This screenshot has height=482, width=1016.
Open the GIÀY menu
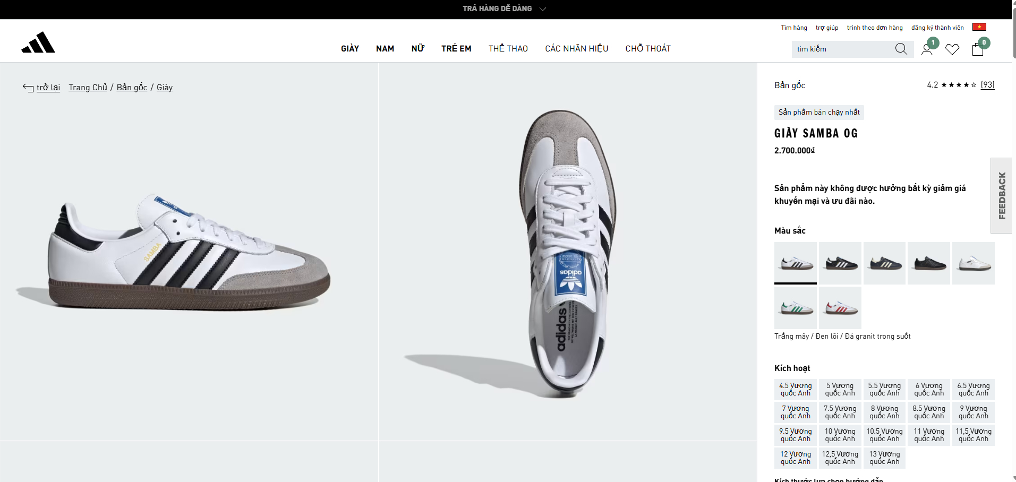point(350,49)
